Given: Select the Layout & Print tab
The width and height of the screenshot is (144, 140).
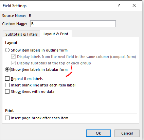Looking at the screenshot, I should [x=56, y=34].
